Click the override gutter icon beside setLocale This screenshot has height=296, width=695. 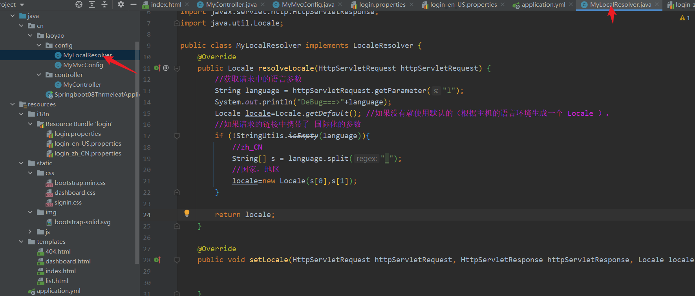coord(157,260)
